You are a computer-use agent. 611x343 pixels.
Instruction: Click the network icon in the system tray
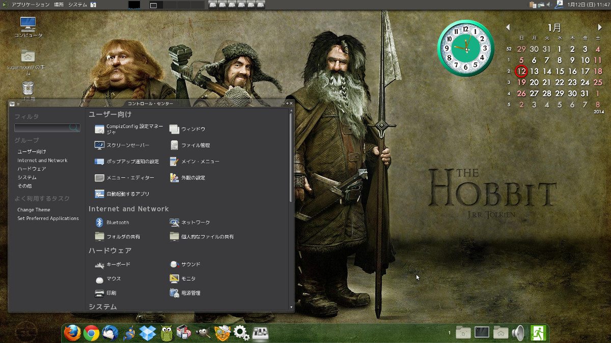click(x=541, y=5)
